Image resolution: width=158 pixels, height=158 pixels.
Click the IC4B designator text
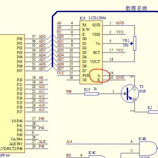(x=142, y=139)
